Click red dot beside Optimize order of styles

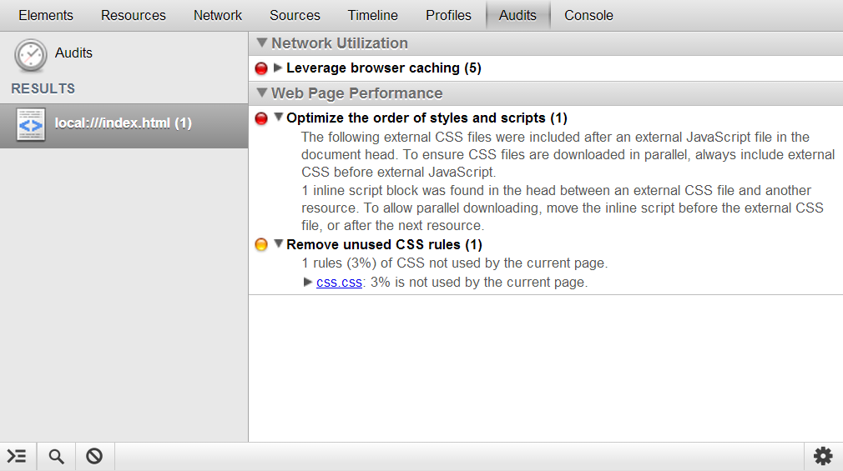(261, 118)
